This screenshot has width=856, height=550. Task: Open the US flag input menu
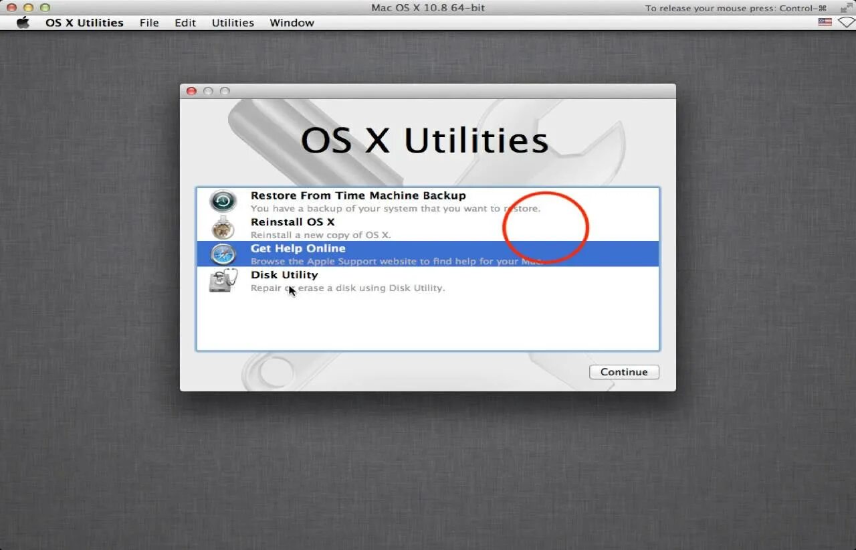pyautogui.click(x=825, y=22)
